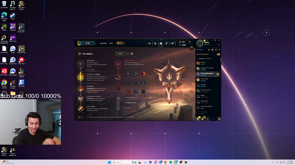Open the summoner profile avatar

pyautogui.click(x=200, y=43)
